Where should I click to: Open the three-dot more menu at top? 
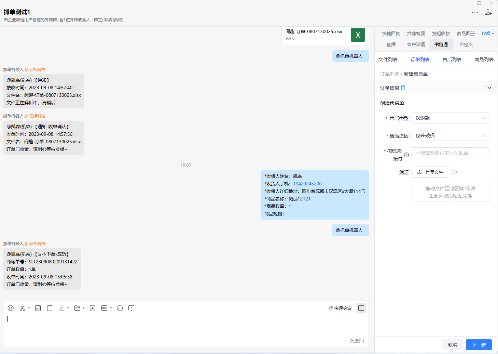tap(475, 12)
